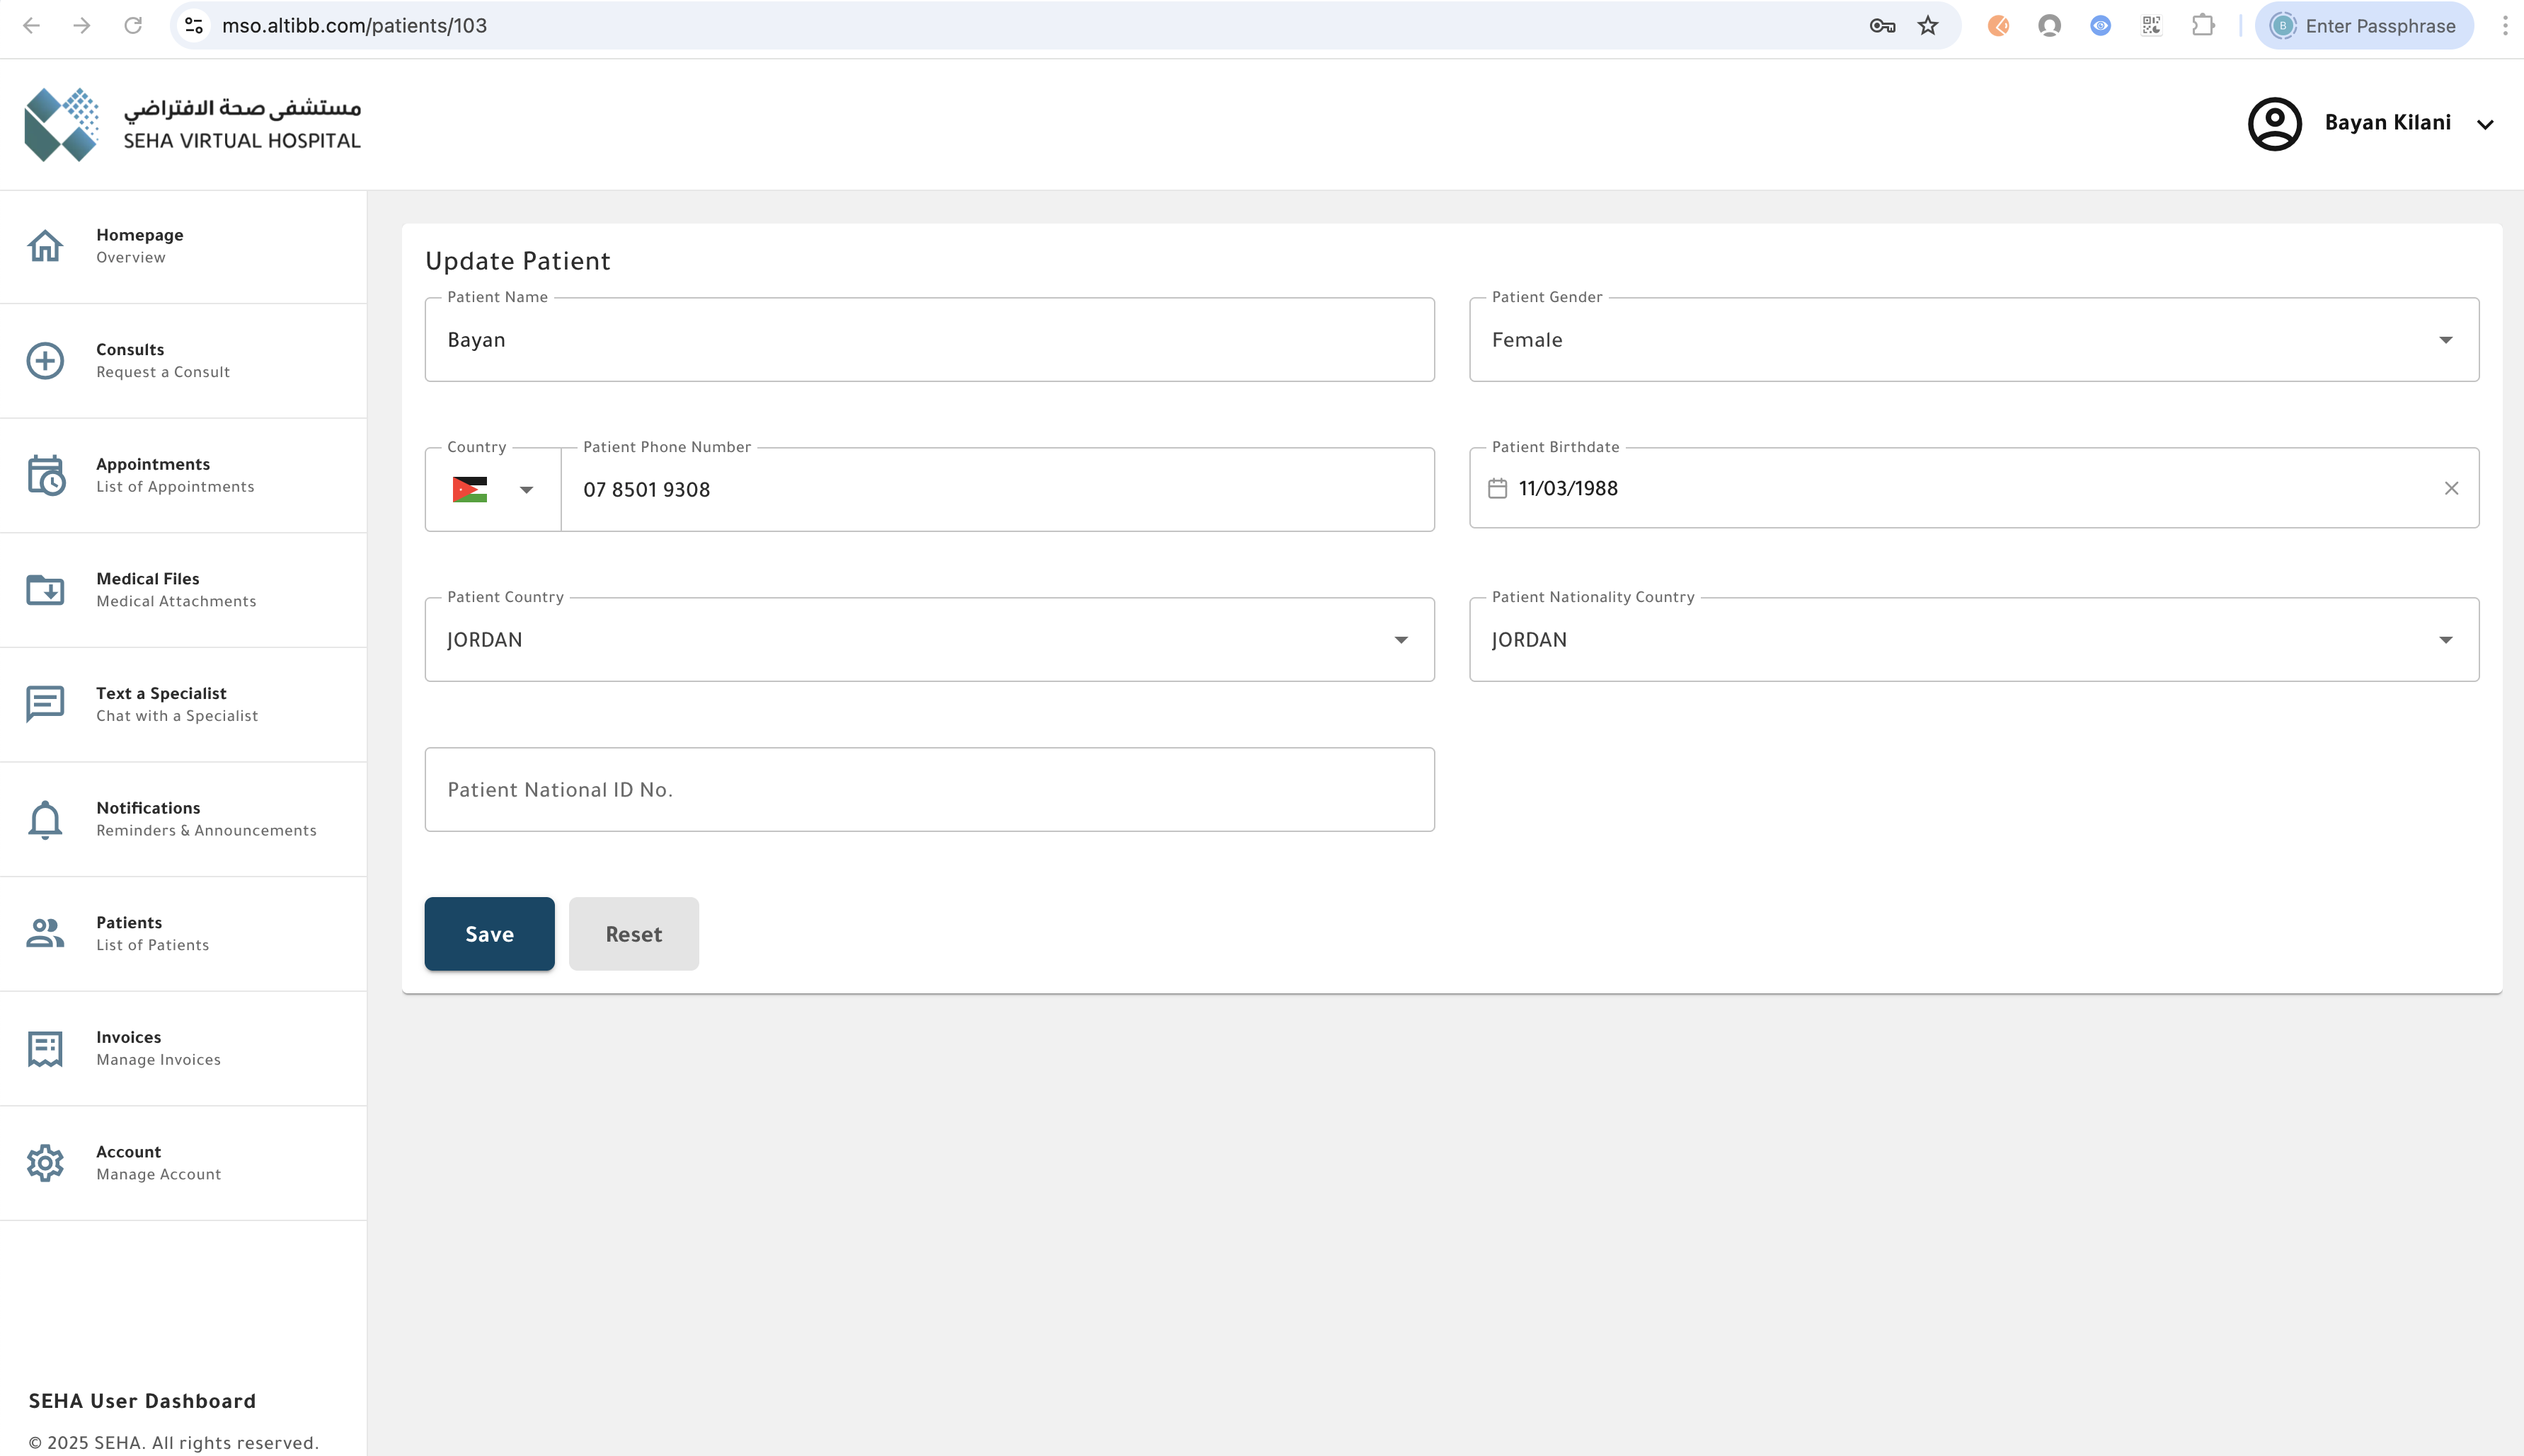Open Notifications bell icon
Viewport: 2524px width, 1456px height.
pyautogui.click(x=45, y=819)
